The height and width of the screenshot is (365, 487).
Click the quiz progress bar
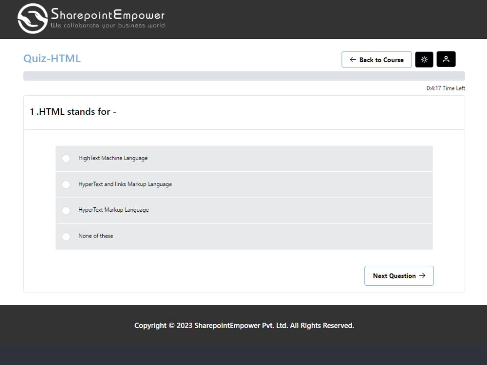243,75
